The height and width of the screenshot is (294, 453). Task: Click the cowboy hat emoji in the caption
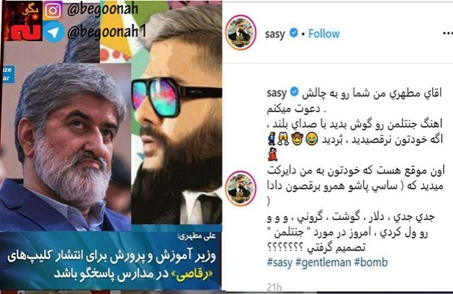point(297,139)
